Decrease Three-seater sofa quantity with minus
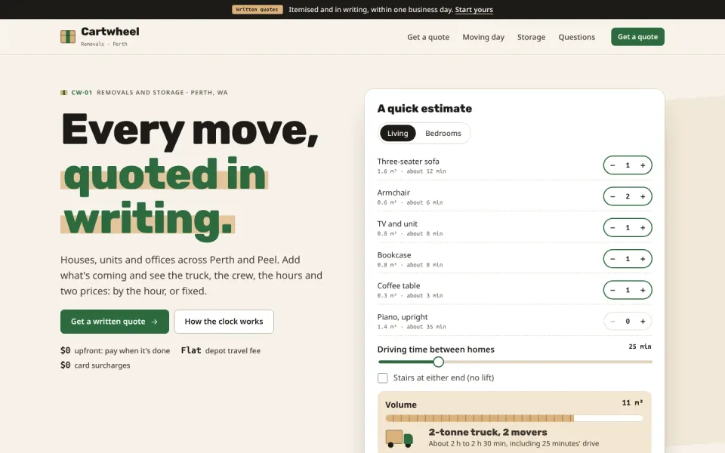The width and height of the screenshot is (725, 453). pyautogui.click(x=612, y=165)
